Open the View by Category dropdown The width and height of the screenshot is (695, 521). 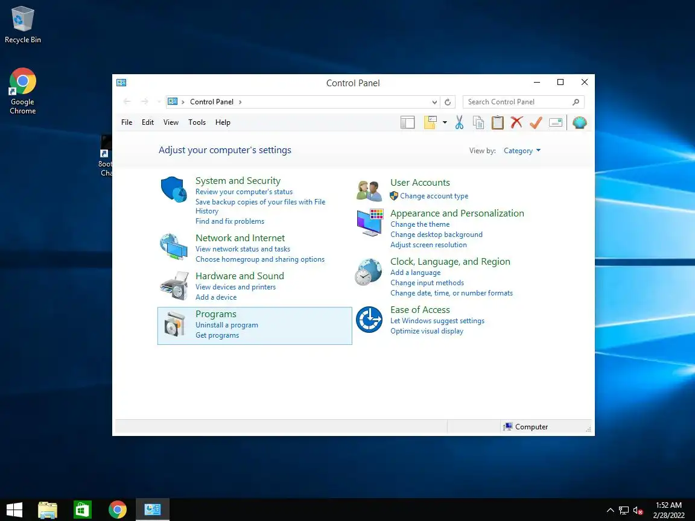point(522,151)
